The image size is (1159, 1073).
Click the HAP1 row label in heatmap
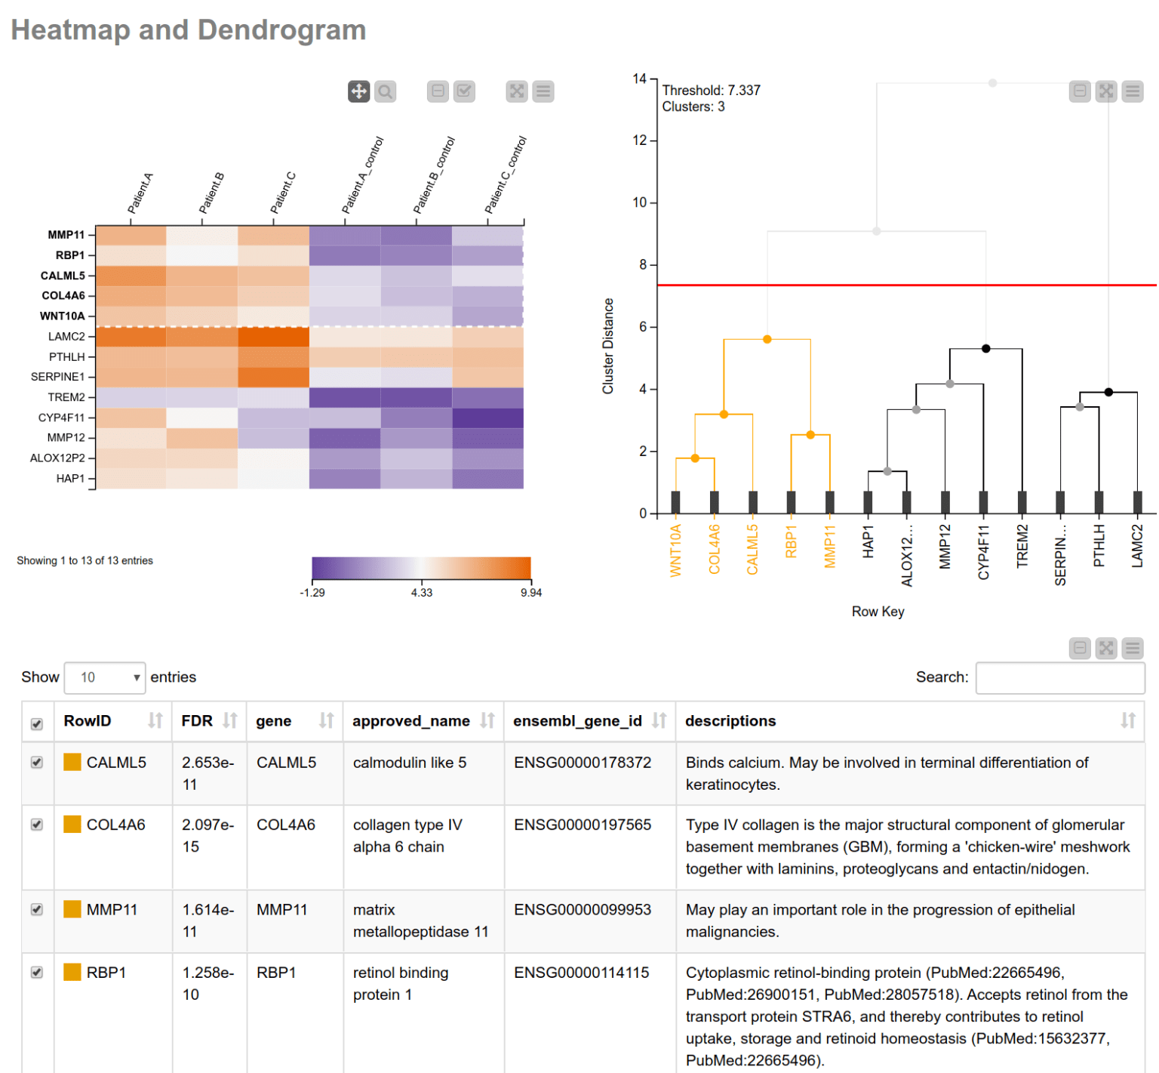(71, 478)
